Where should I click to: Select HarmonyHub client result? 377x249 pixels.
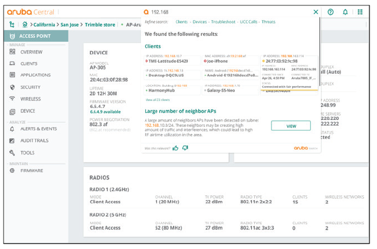pos(172,90)
